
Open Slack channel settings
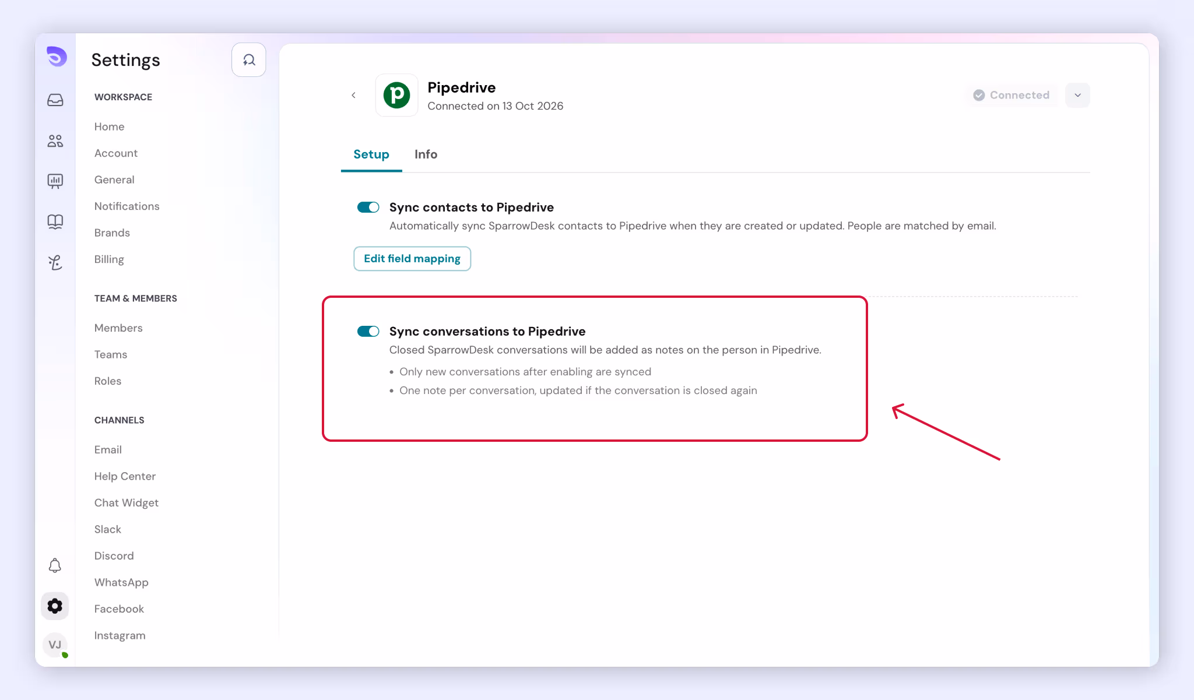click(108, 529)
